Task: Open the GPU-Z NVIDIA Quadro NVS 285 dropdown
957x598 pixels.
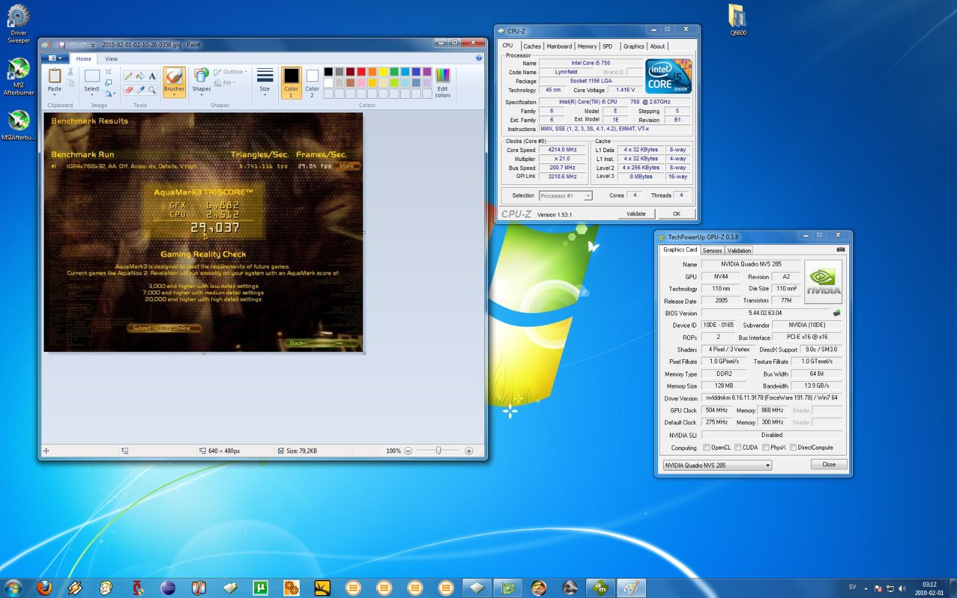Action: pyautogui.click(x=717, y=465)
